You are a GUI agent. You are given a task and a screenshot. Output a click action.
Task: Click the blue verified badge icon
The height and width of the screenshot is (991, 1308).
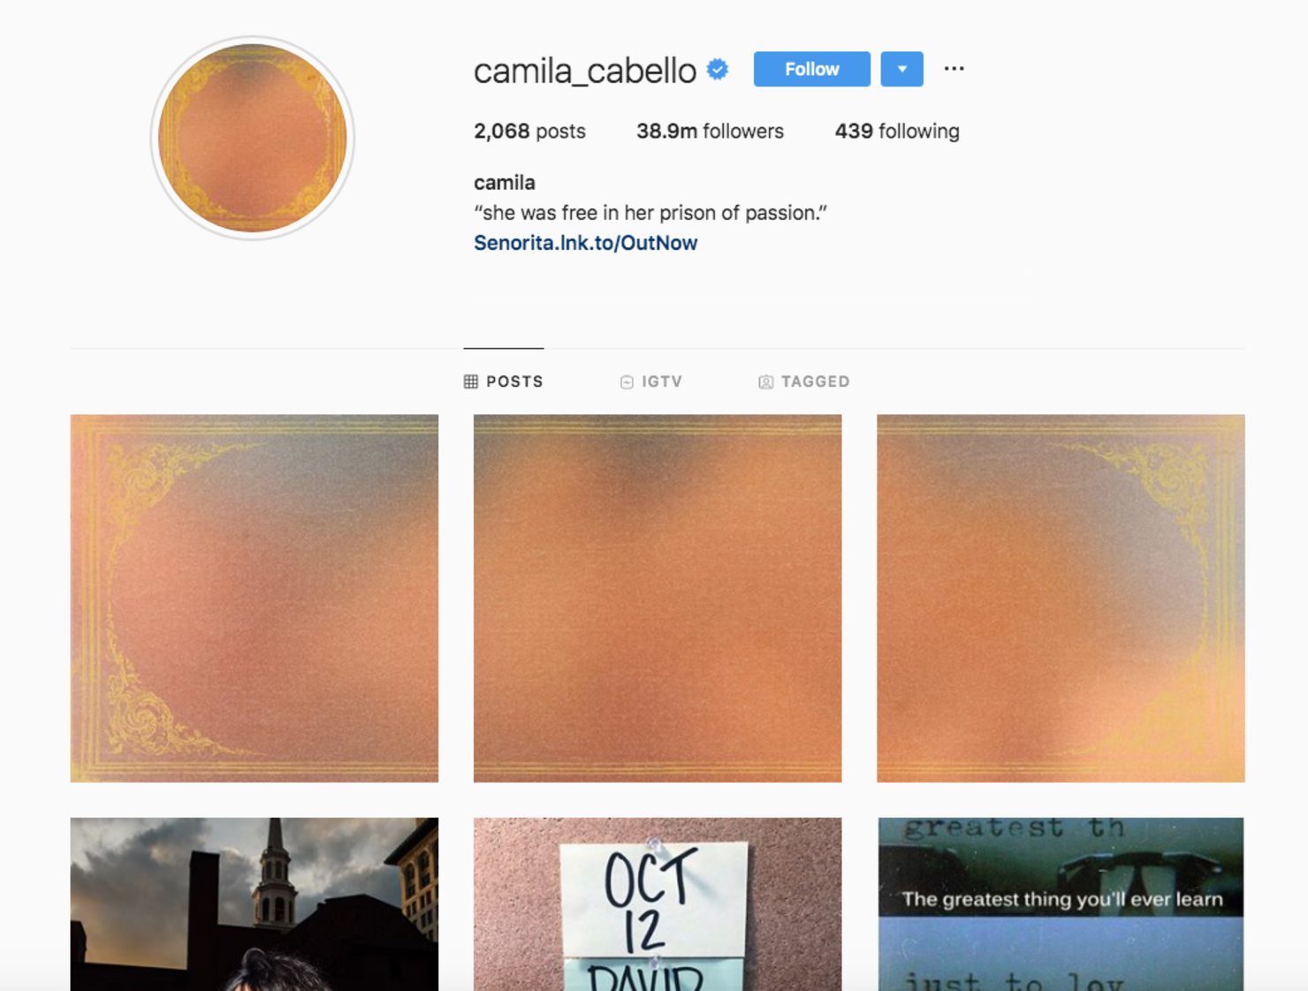718,69
